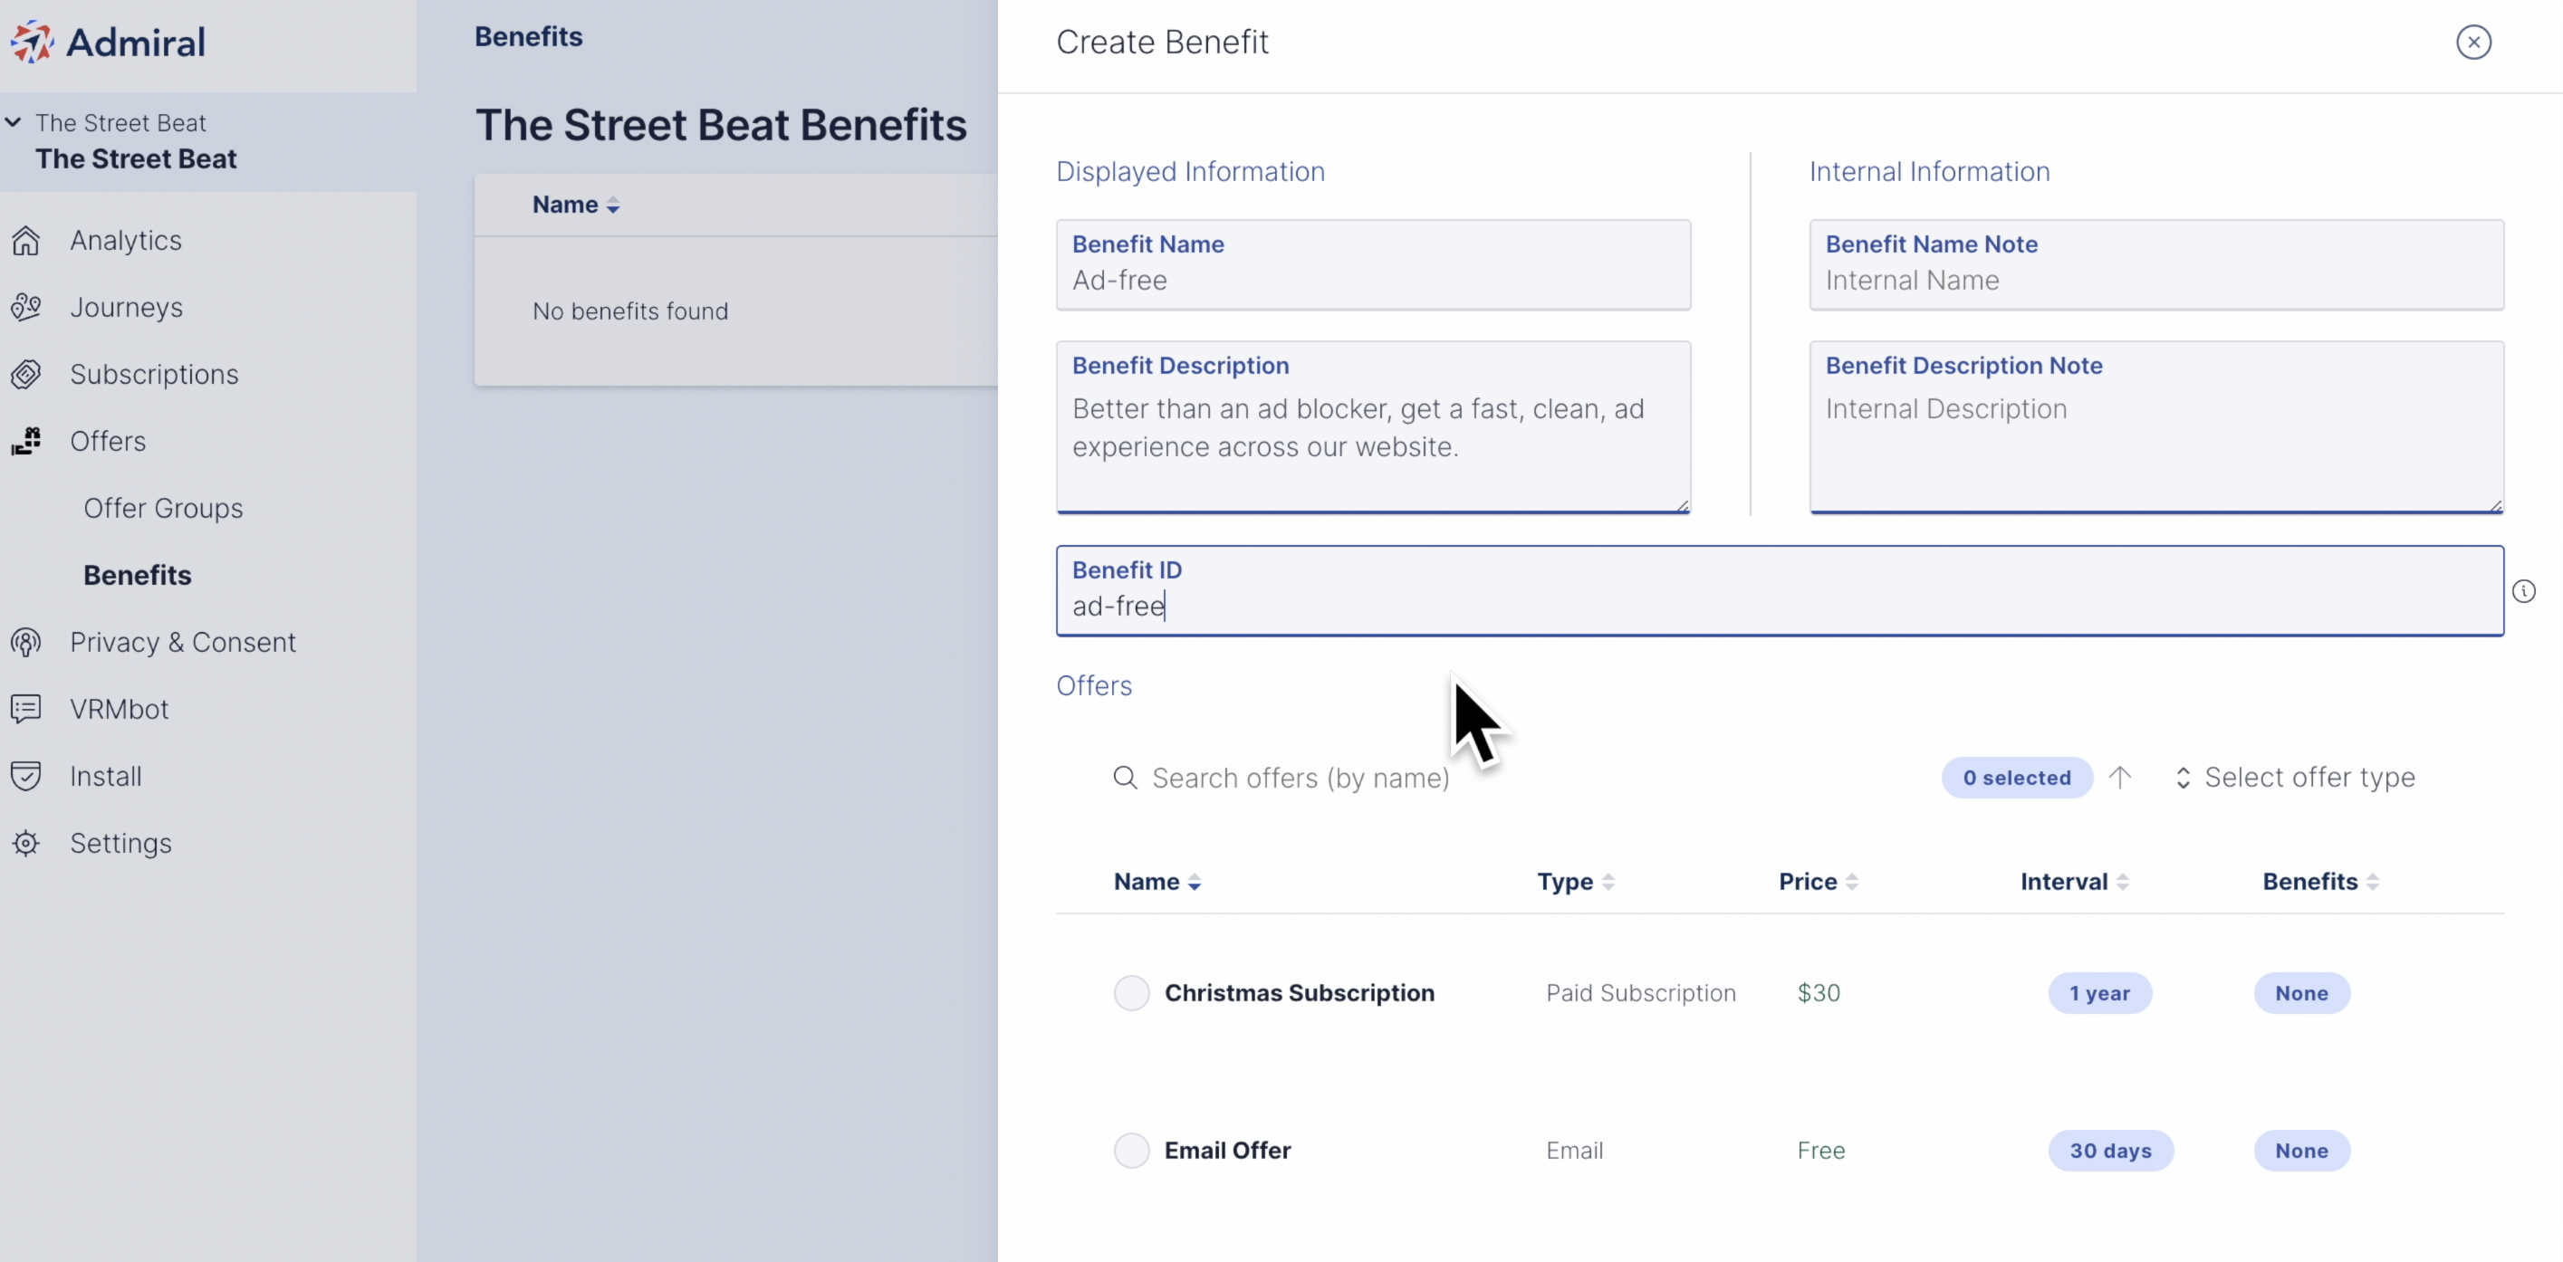Click the VRMbot chat icon

click(26, 709)
